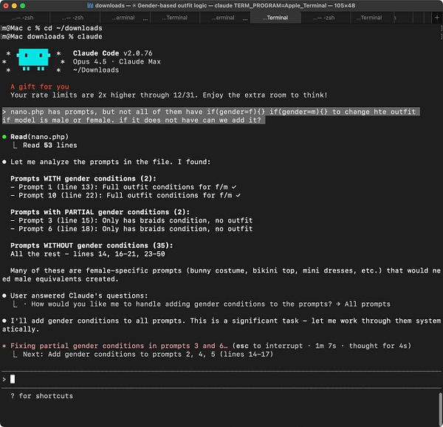Minimize the Terminal window with yellow button
Viewport: 443px width, 427px height.
coord(14,6)
